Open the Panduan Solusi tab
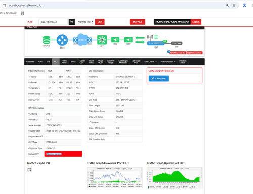Screen dimensions: 253x194 tap(183, 62)
